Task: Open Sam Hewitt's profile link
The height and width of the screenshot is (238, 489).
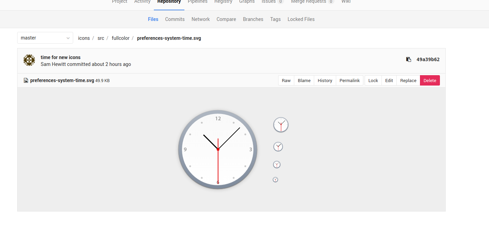Action: pos(53,64)
